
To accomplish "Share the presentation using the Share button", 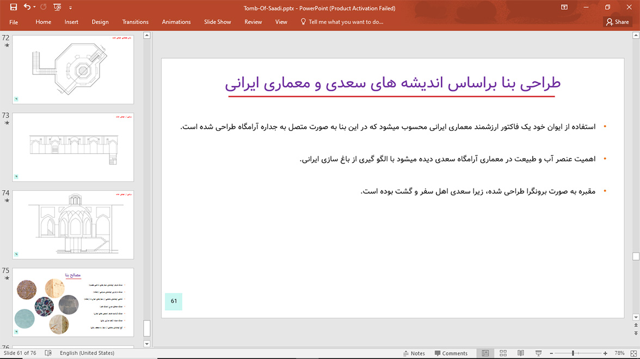I will click(617, 22).
